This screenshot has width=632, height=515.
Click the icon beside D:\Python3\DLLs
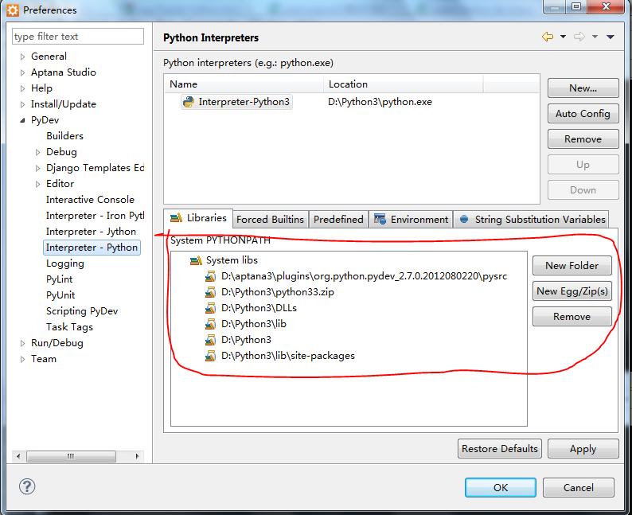(210, 308)
